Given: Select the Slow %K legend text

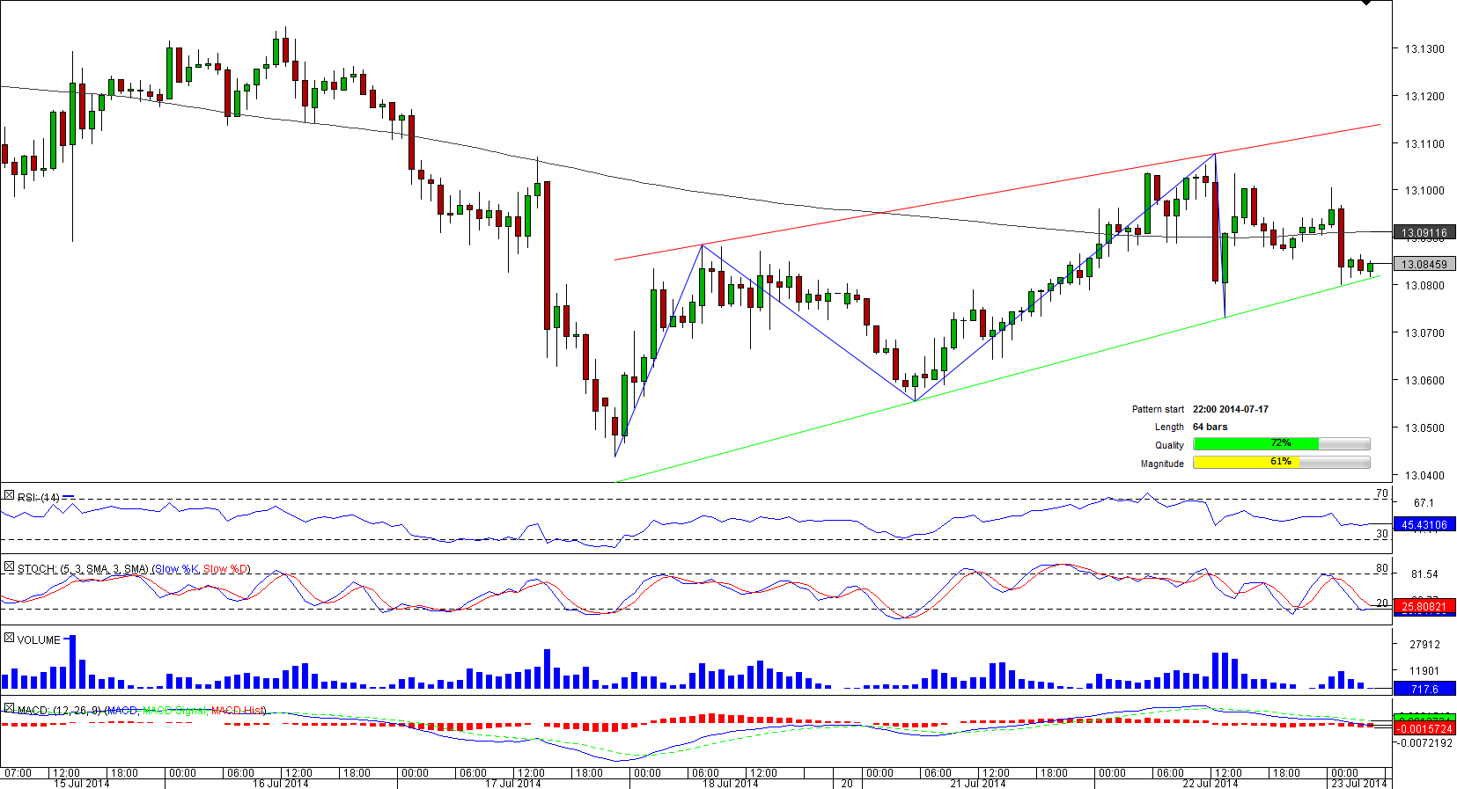Looking at the screenshot, I should (177, 569).
